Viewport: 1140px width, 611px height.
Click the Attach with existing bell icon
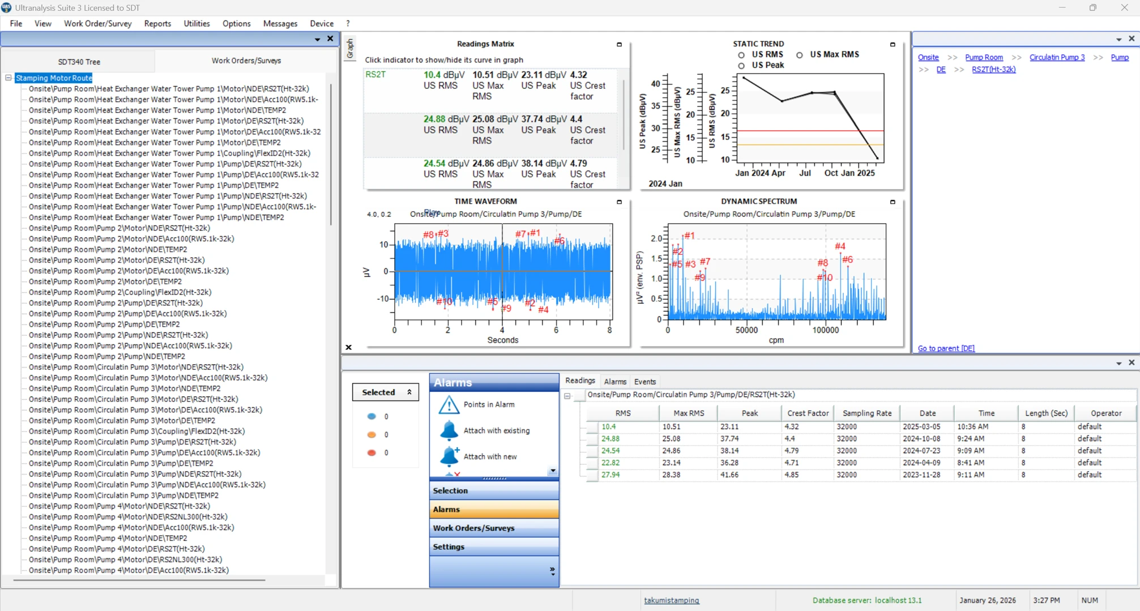pyautogui.click(x=449, y=430)
